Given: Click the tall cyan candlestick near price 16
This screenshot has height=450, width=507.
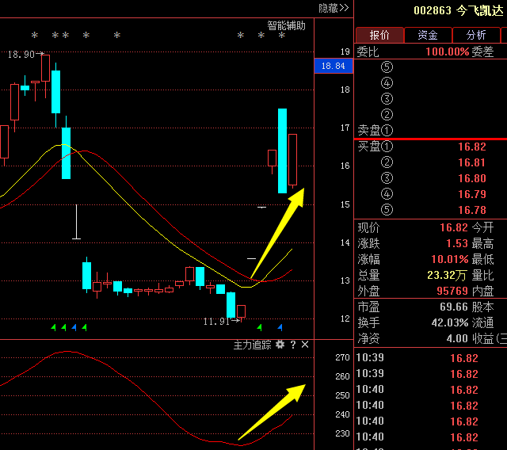Looking at the screenshot, I should [282, 151].
